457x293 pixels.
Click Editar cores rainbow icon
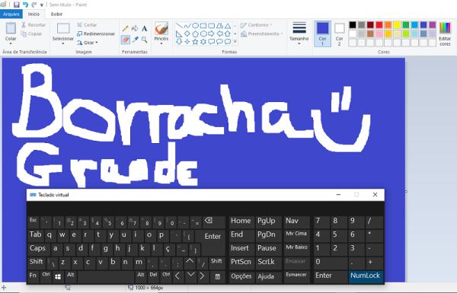[x=445, y=28]
